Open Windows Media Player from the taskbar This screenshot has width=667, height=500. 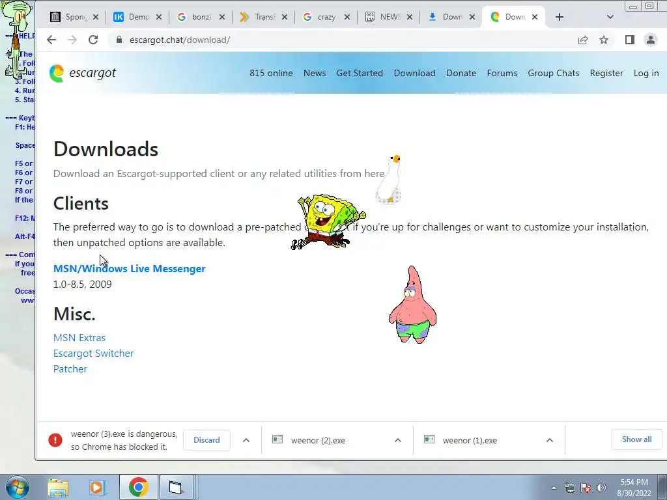click(98, 487)
